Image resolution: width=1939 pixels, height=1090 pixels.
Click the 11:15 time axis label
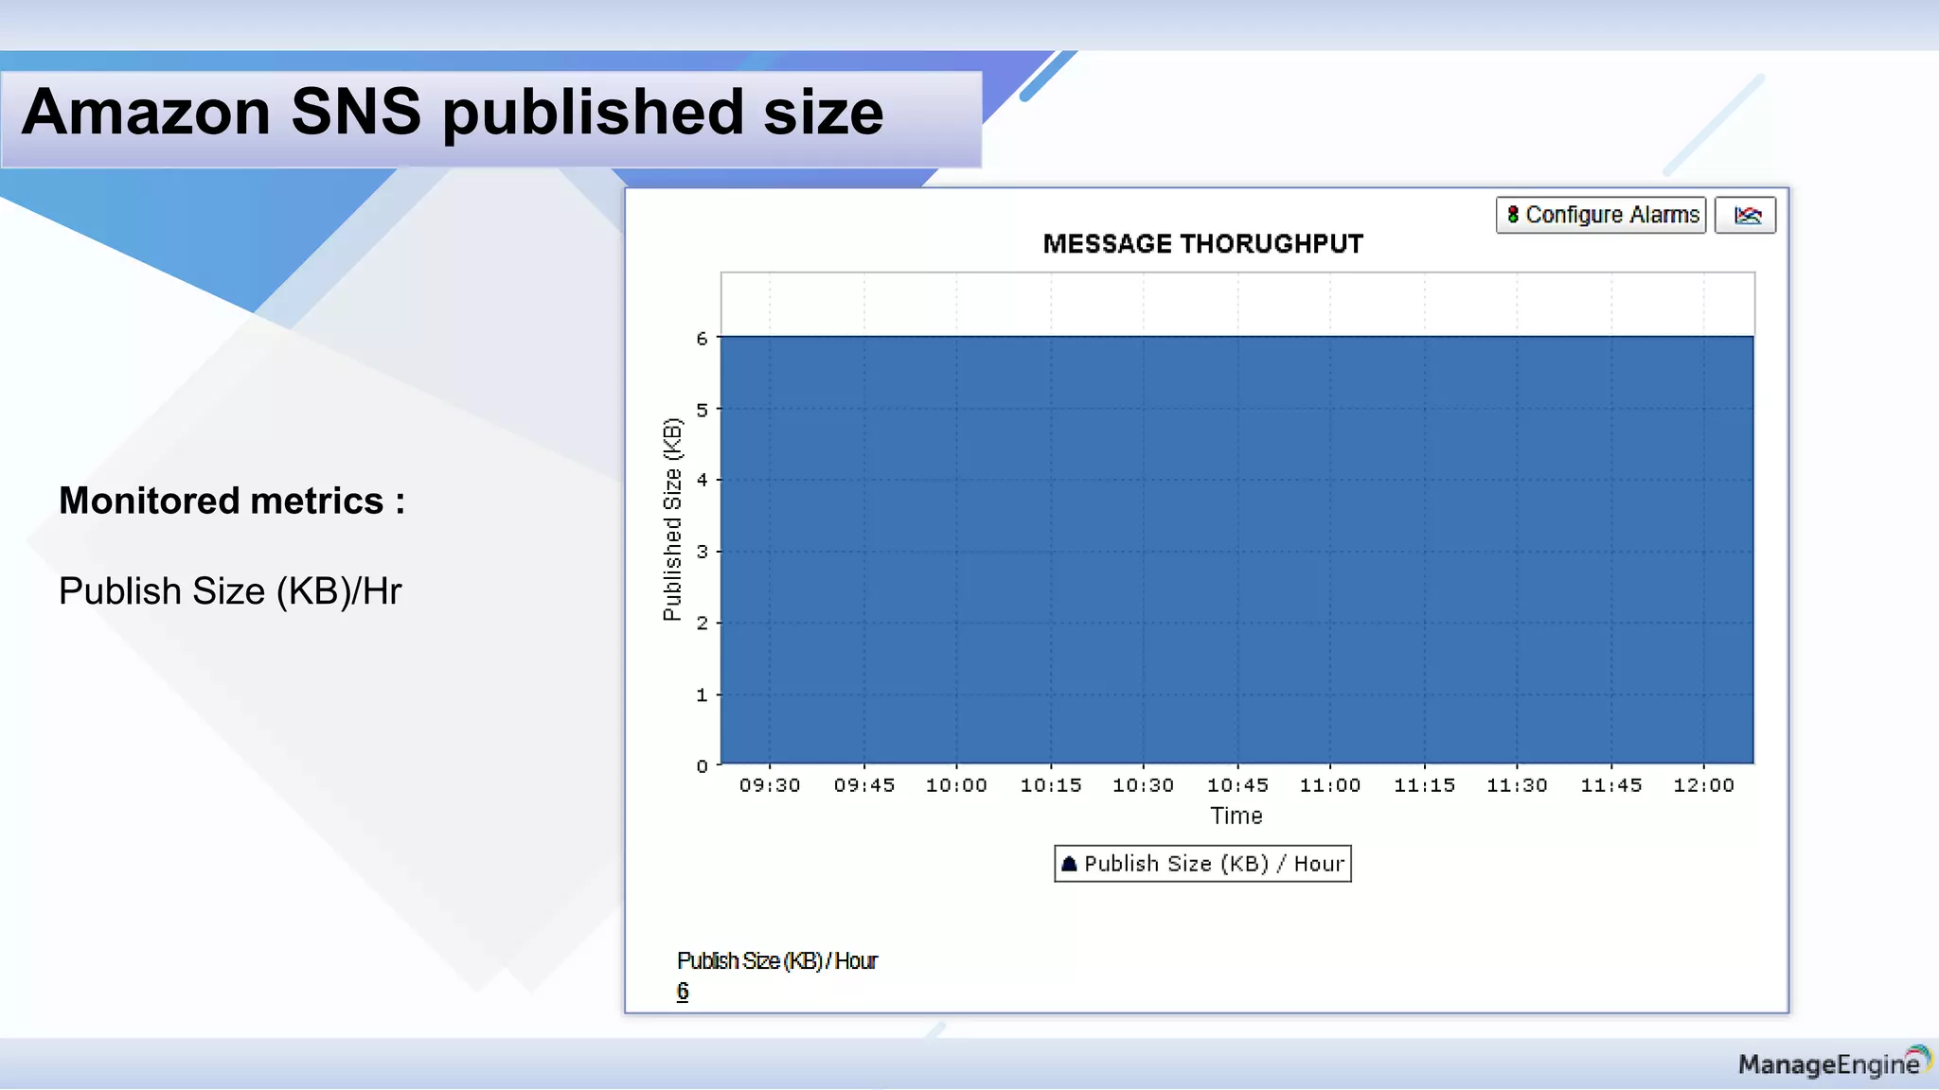(x=1424, y=785)
